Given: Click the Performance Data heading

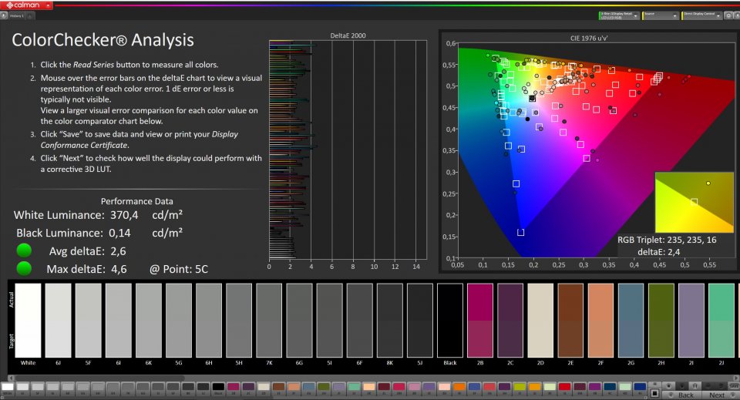Looking at the screenshot, I should (137, 201).
